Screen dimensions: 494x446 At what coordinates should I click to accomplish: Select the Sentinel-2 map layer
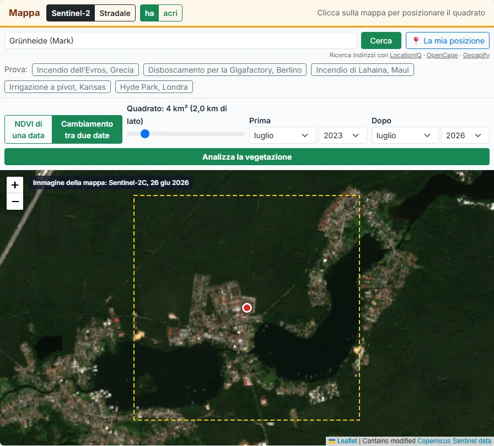(71, 13)
